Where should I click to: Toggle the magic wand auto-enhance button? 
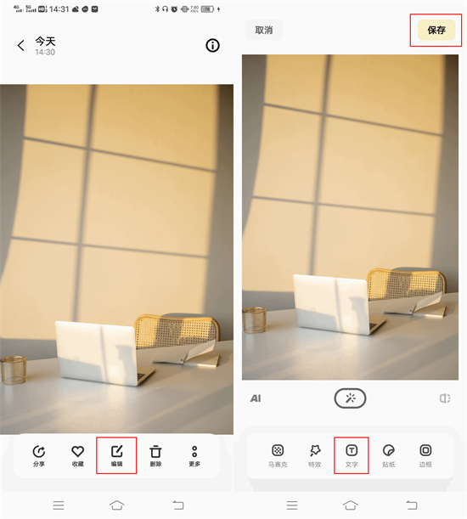click(350, 398)
